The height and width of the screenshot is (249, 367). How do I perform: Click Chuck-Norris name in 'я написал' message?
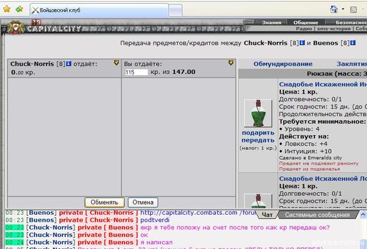tap(51, 242)
